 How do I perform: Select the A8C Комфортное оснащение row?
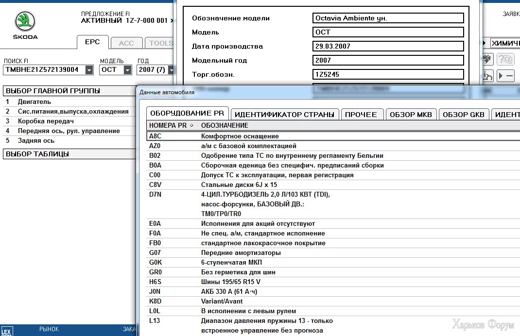click(x=240, y=136)
